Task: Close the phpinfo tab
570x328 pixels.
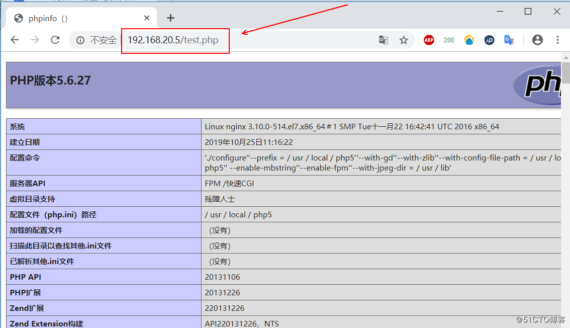Action: 147,18
